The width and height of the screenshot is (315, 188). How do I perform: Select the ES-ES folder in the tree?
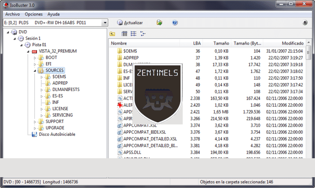point(58,96)
